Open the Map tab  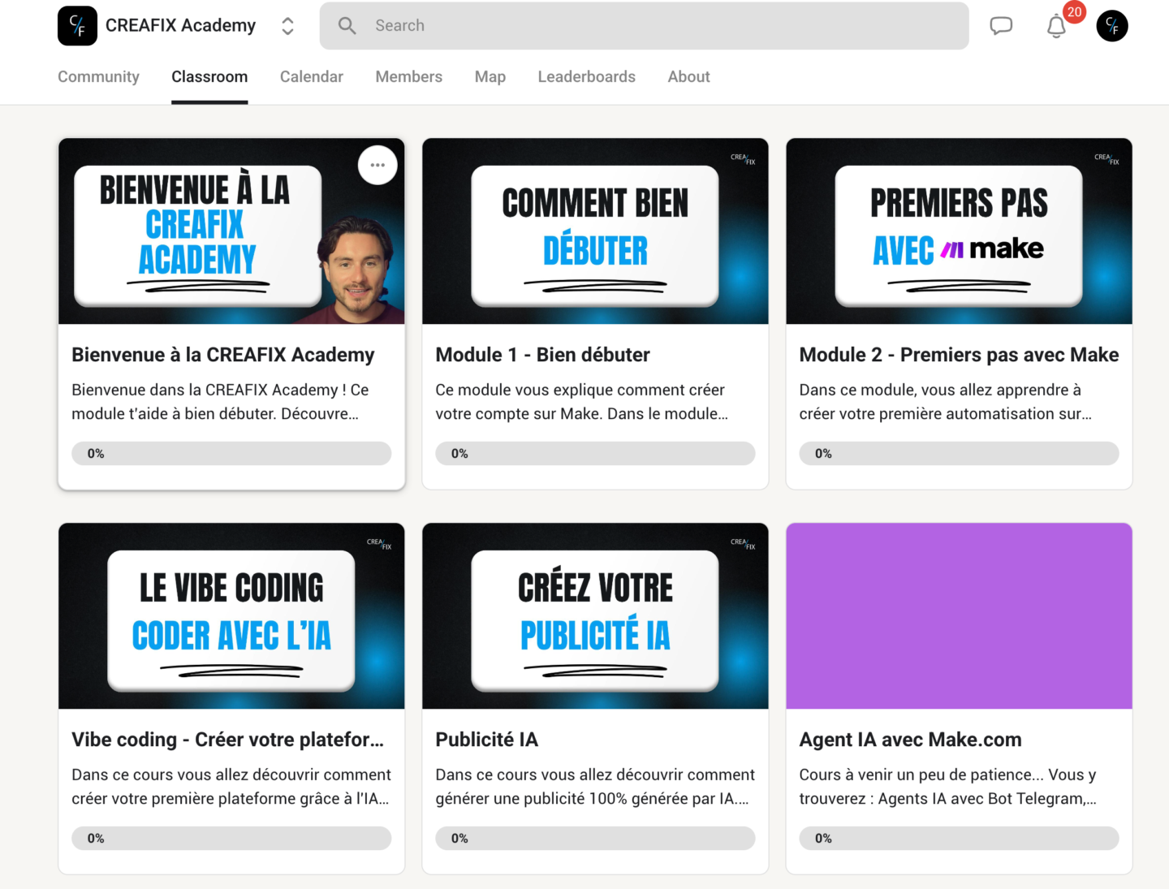click(x=490, y=76)
